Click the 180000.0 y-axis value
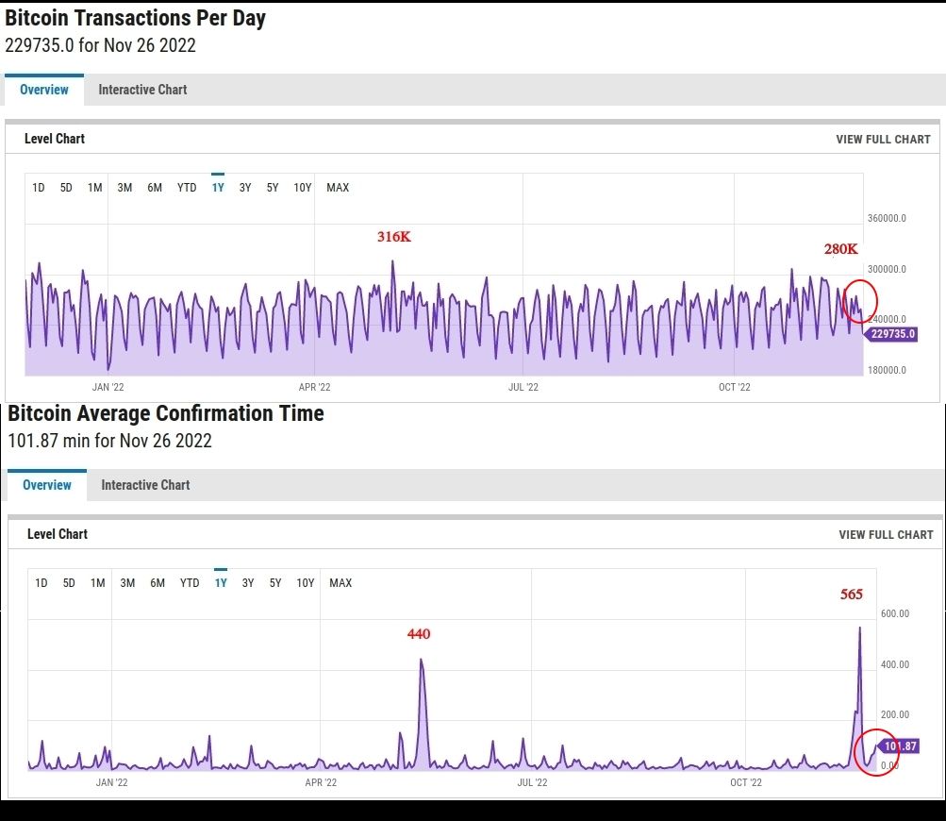 (887, 370)
